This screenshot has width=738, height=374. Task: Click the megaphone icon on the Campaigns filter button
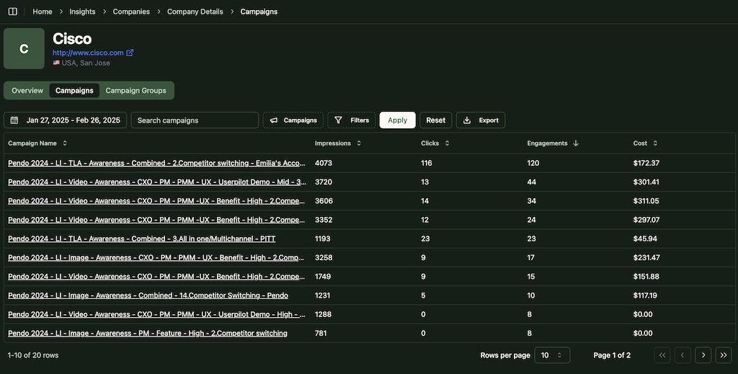click(273, 120)
